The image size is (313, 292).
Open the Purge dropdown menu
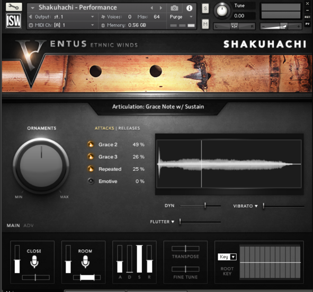191,17
